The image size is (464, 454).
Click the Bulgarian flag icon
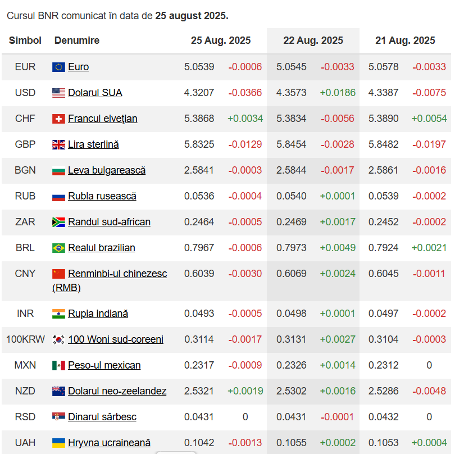coord(58,170)
